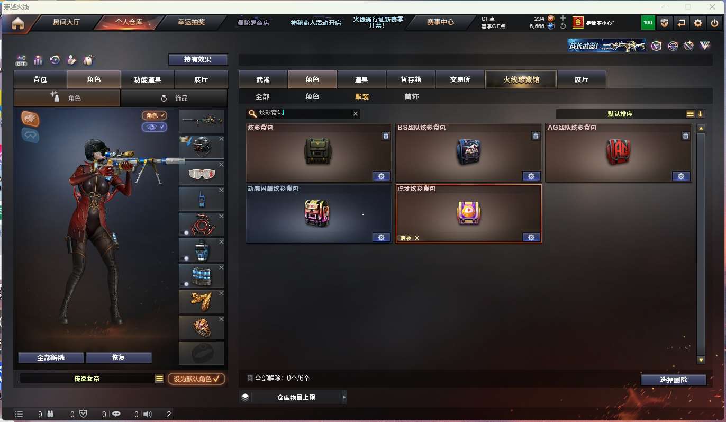Toggle the 角色 checkmark pill
The width and height of the screenshot is (726, 422).
point(155,115)
